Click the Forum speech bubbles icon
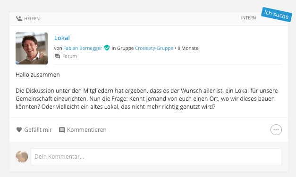Viewport: 296px width, 177px height. coord(57,56)
